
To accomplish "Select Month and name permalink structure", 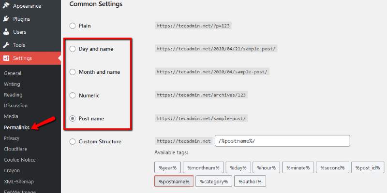I will 73,72.
